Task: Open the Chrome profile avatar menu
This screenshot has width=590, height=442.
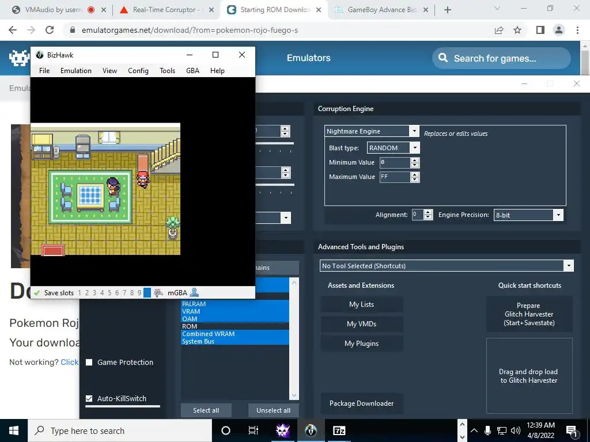Action: (559, 30)
